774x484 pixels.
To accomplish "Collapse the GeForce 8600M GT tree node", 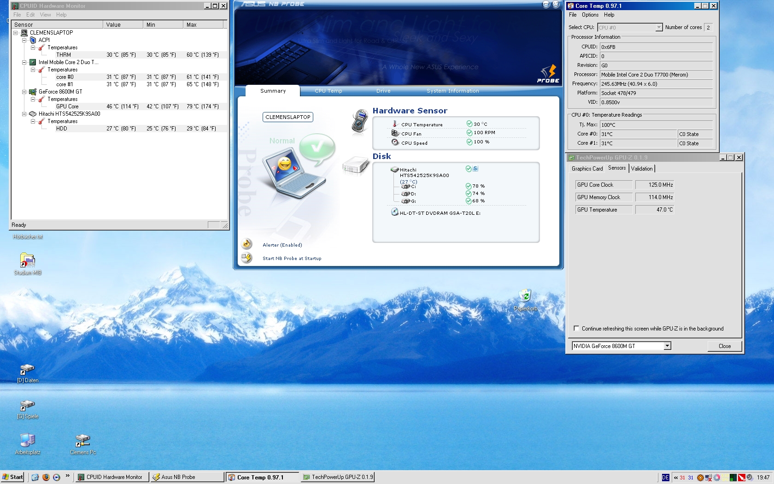I will coord(24,92).
